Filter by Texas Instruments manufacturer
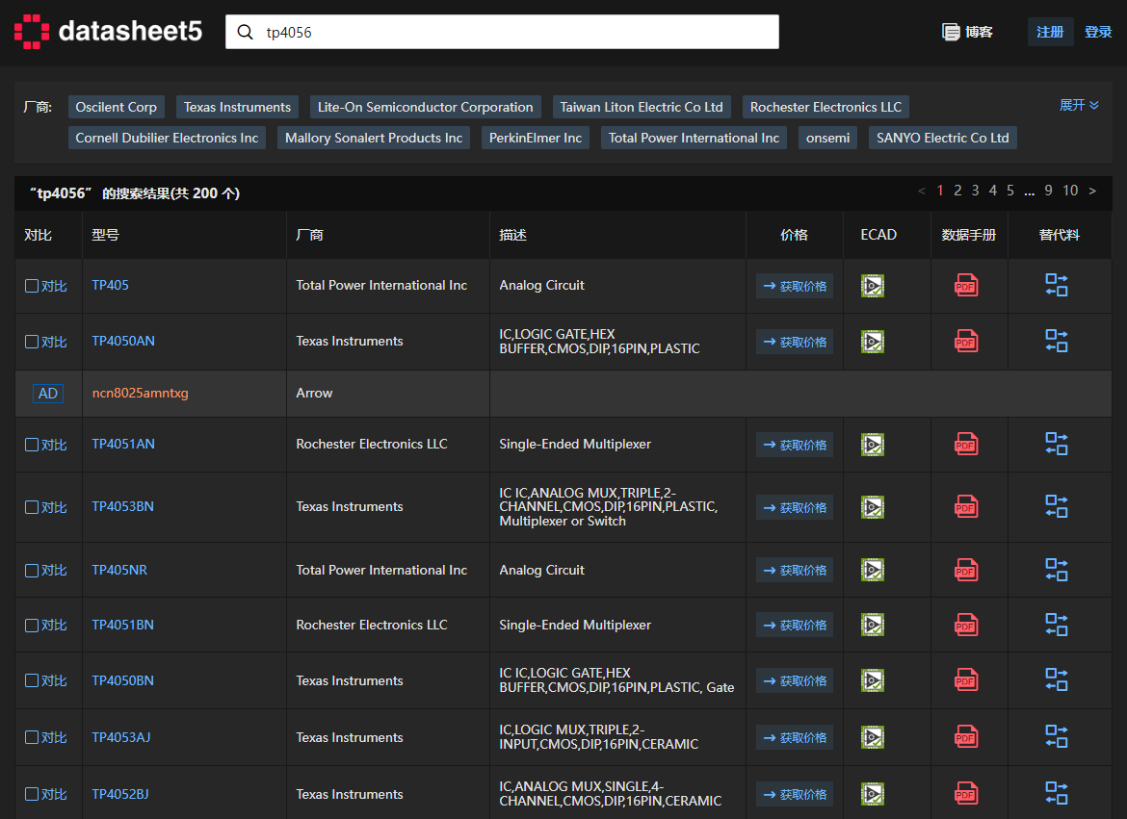The height and width of the screenshot is (819, 1127). coord(237,107)
